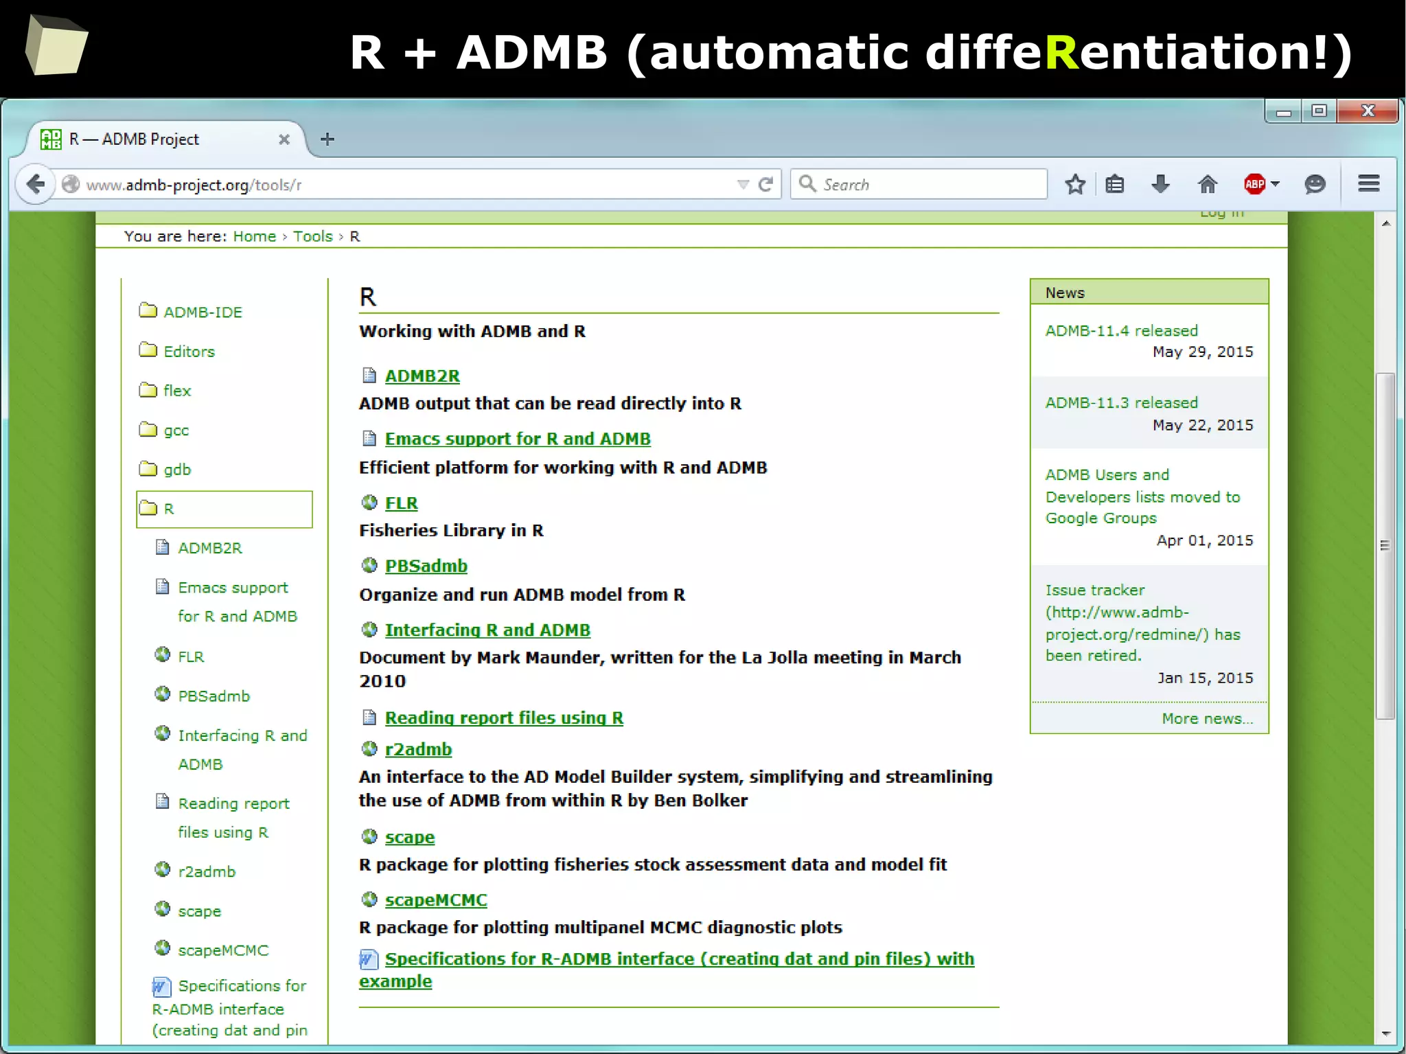The height and width of the screenshot is (1054, 1406).
Task: Click the globe icon beside main FLR link
Action: [x=369, y=502]
